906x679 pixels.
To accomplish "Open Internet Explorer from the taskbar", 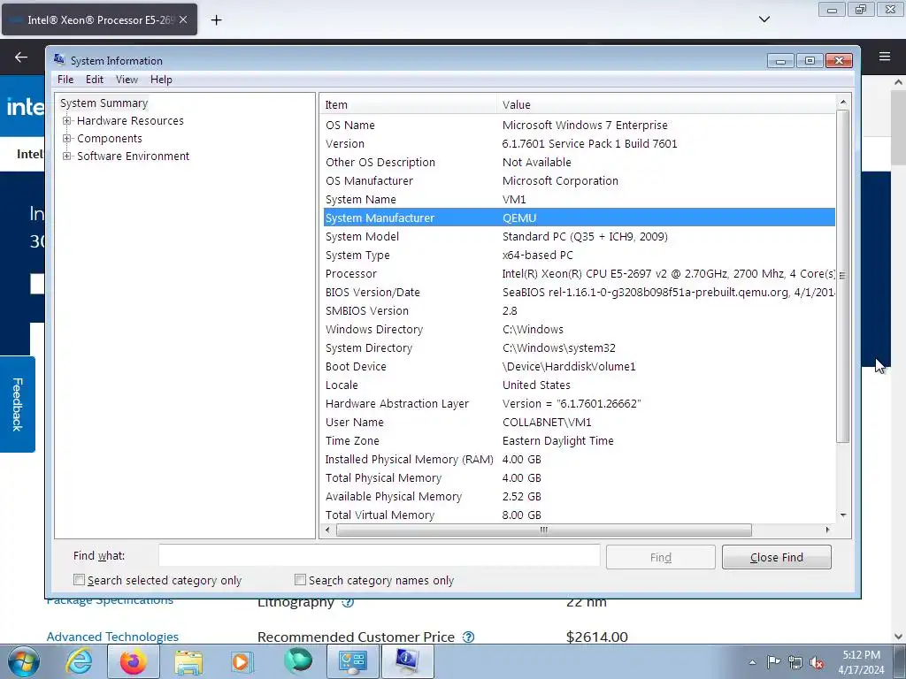I will click(x=78, y=661).
